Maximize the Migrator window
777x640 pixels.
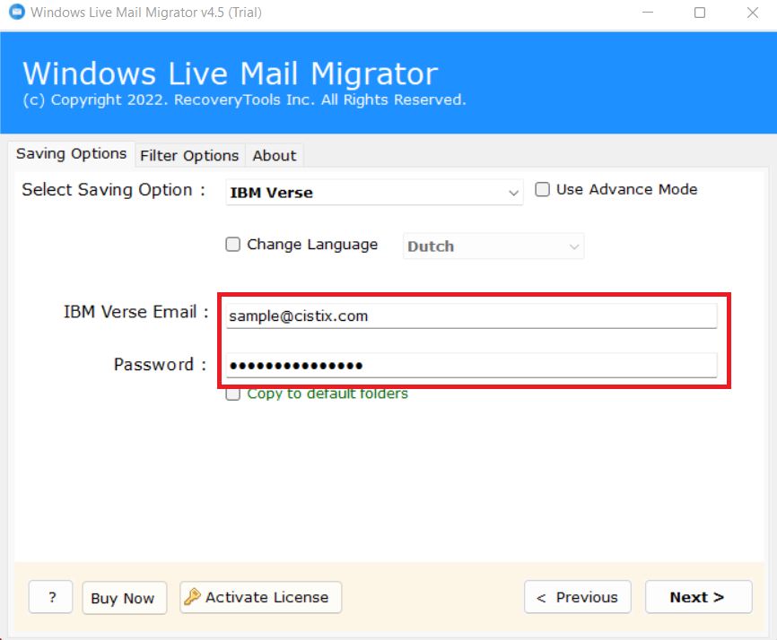[x=700, y=13]
